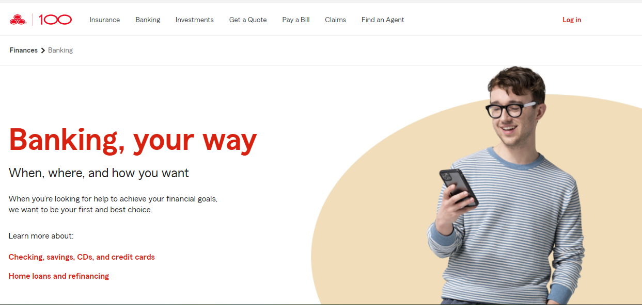Open the Banking navigation menu
Viewport: 642px width, 305px height.
(148, 20)
